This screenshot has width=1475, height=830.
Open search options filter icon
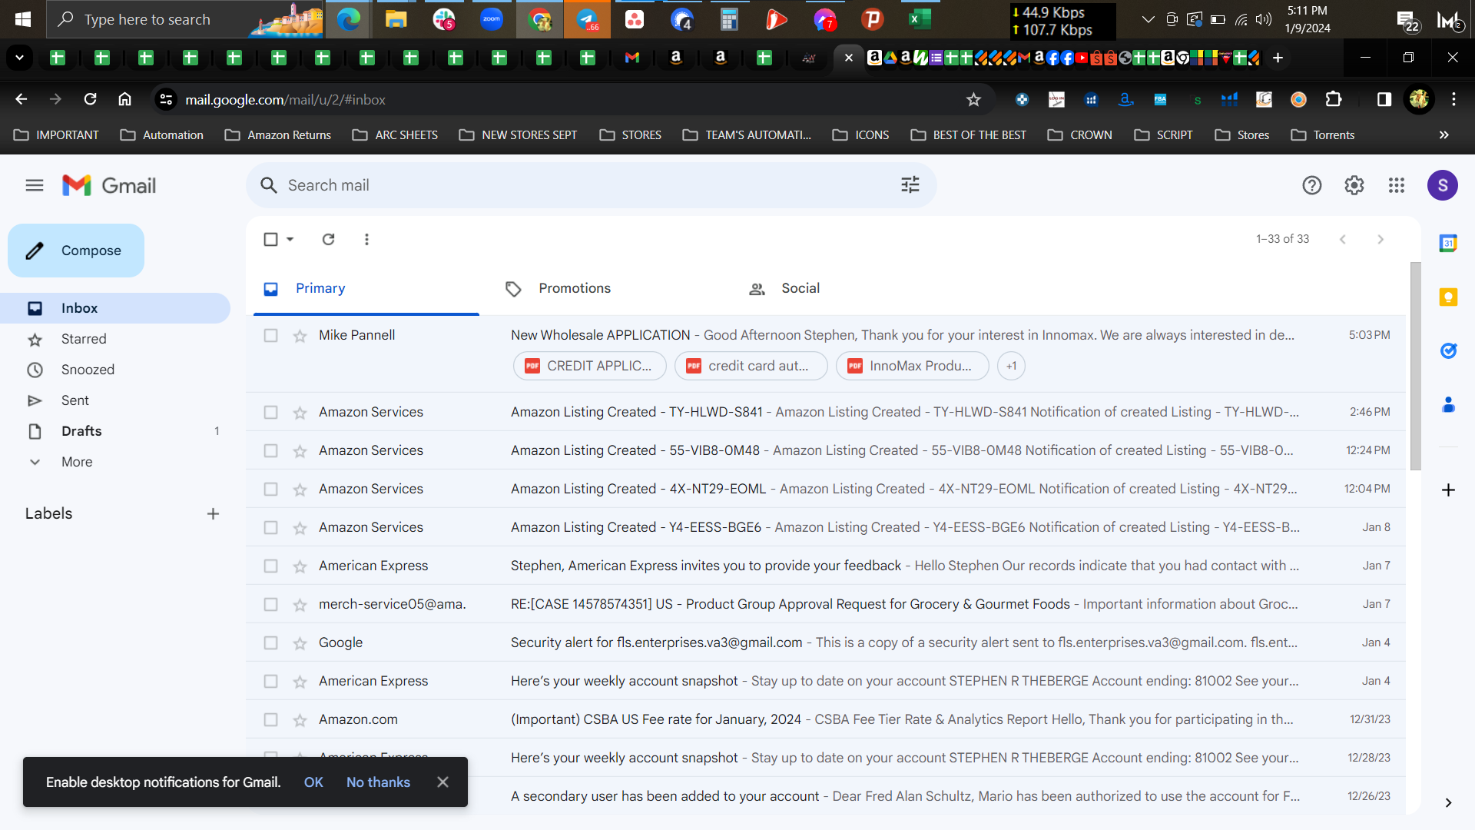910,185
